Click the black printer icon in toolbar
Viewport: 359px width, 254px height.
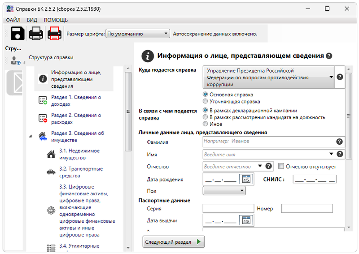36,34
